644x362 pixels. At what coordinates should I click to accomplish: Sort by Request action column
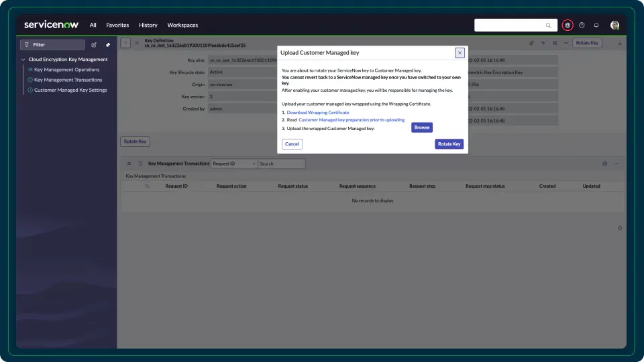231,186
